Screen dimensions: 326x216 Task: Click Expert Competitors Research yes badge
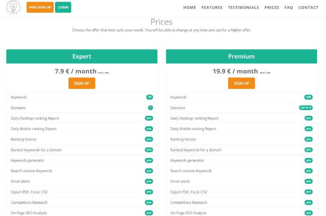pos(149,203)
